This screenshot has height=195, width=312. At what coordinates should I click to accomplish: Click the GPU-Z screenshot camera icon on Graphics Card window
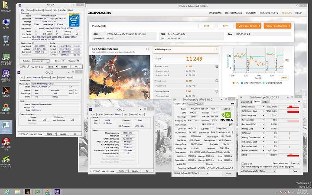[232, 104]
